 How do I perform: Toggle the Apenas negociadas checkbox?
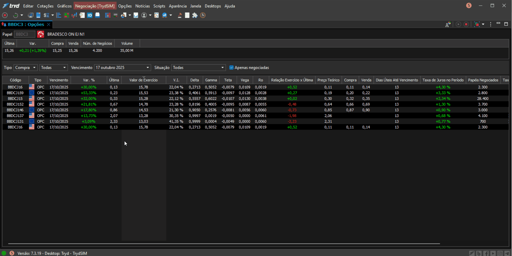click(231, 67)
